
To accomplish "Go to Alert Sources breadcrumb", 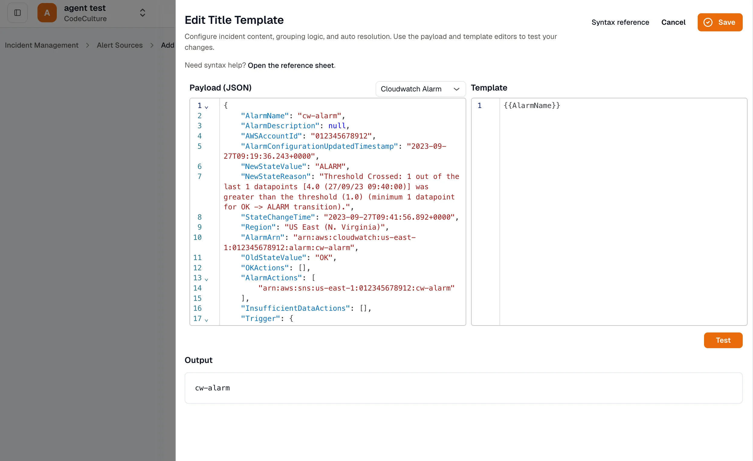I will [119, 45].
